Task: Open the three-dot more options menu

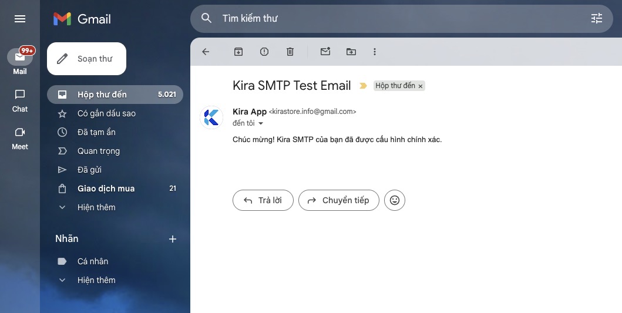Action: pos(375,52)
